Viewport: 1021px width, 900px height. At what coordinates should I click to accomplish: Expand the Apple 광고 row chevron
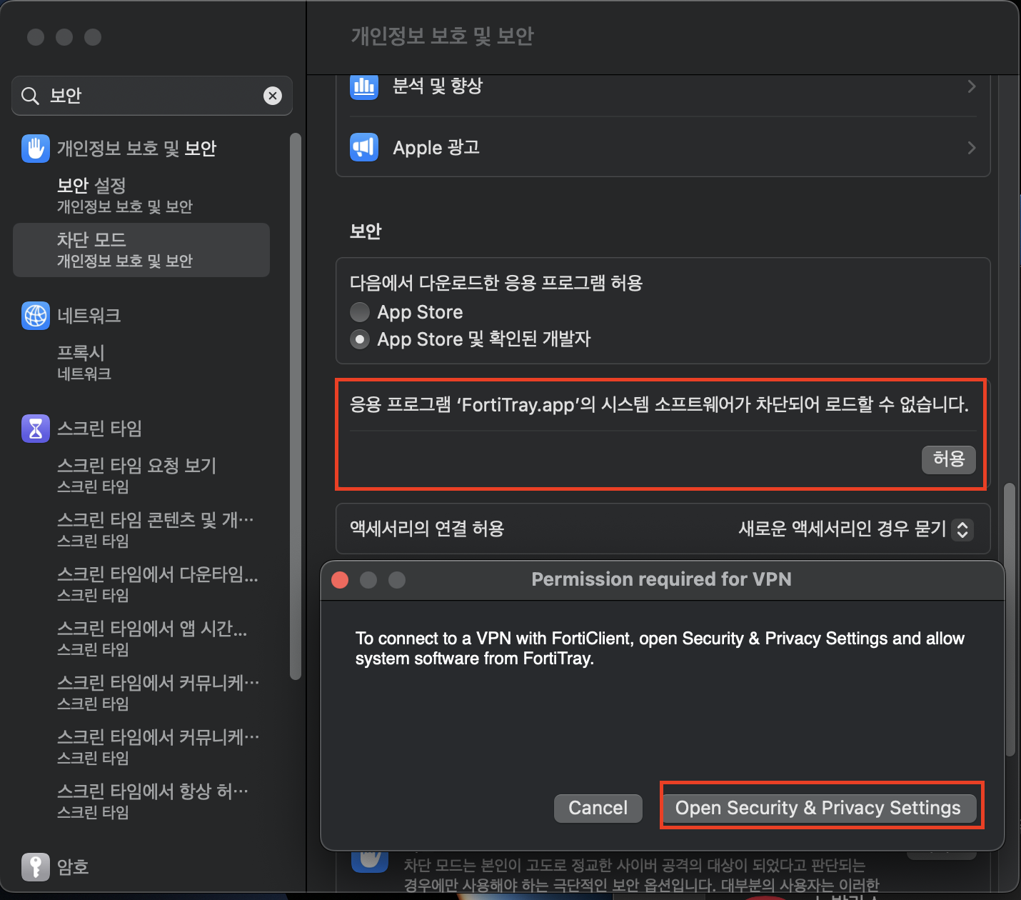coord(971,148)
